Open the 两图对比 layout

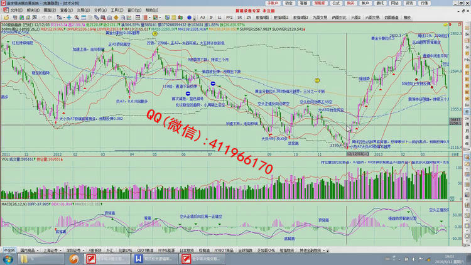(339, 18)
